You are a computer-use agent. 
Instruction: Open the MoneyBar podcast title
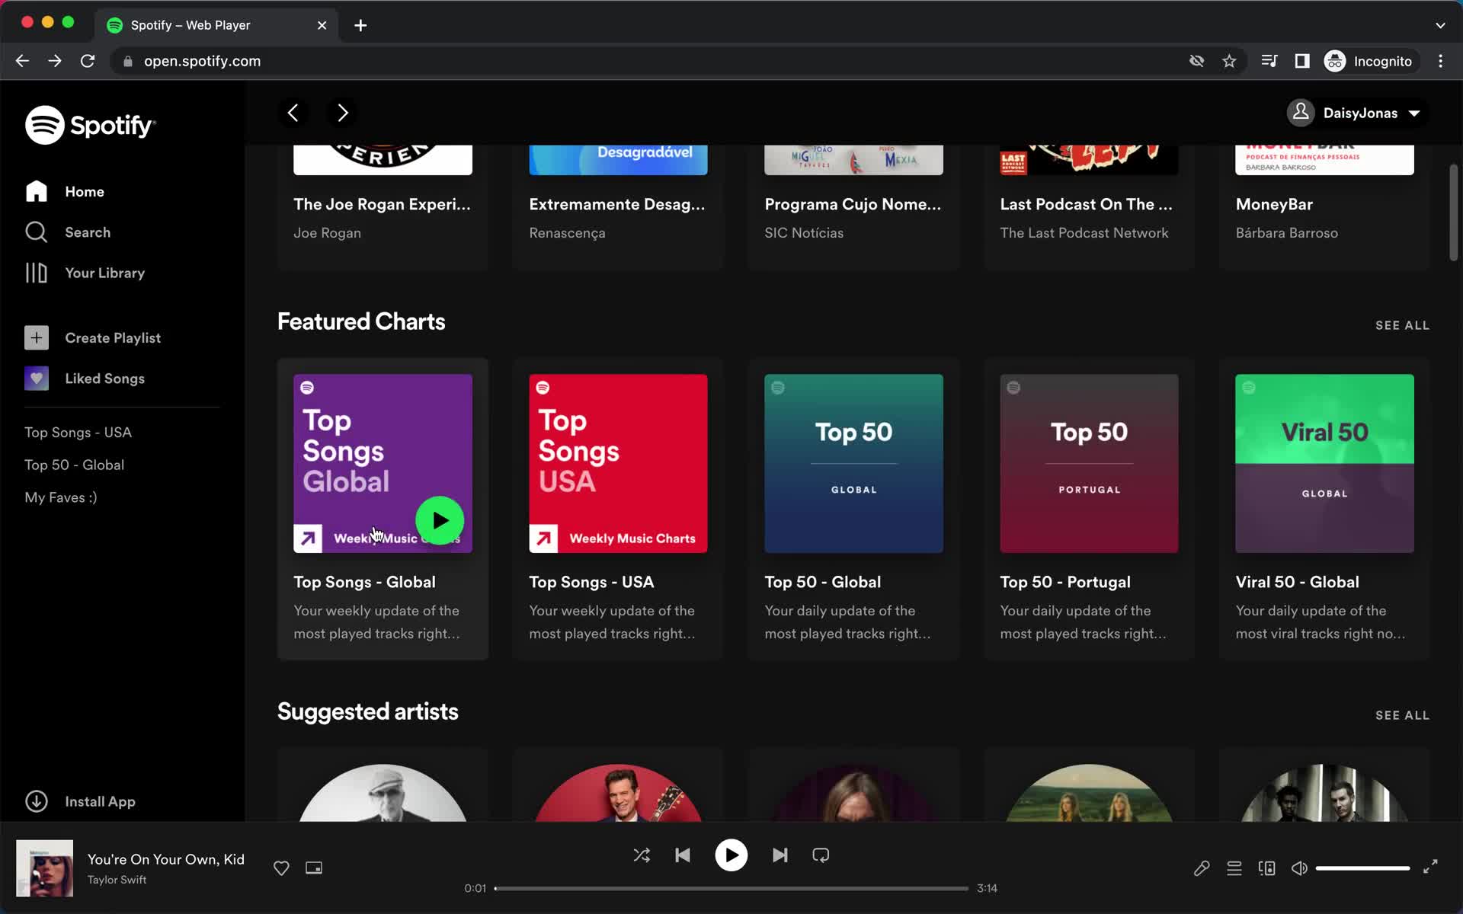pyautogui.click(x=1274, y=204)
